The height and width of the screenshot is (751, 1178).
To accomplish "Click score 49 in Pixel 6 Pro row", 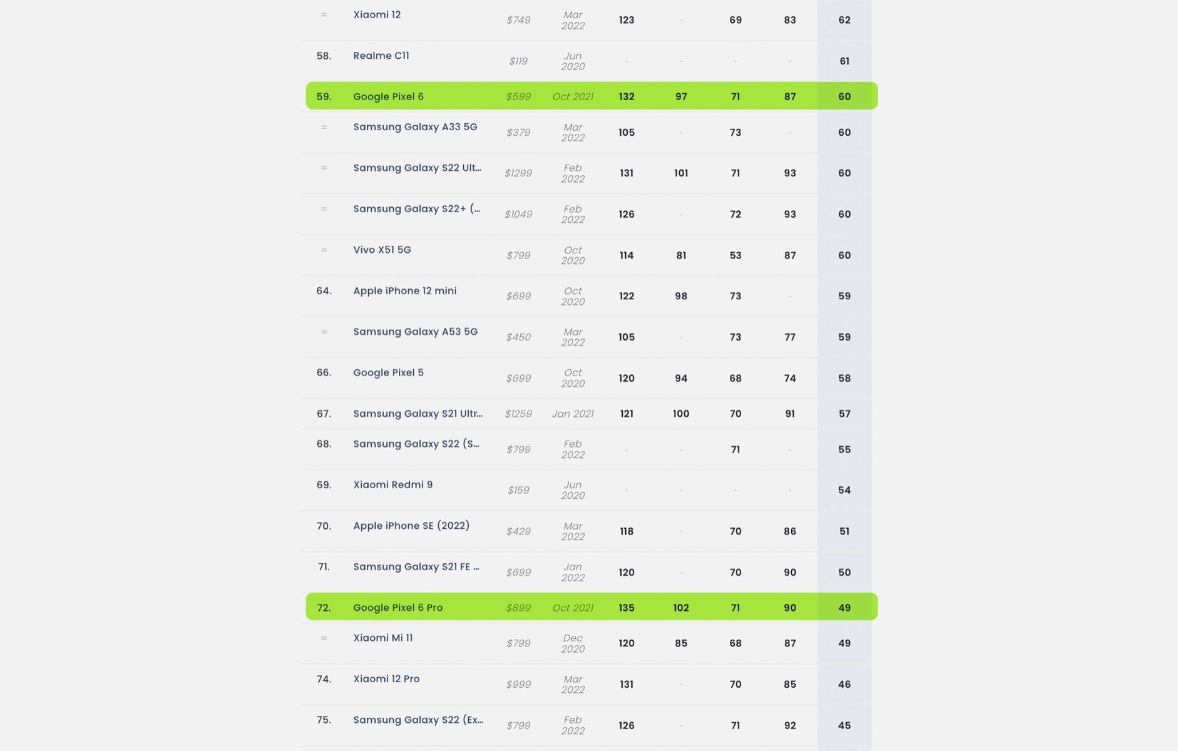I will (844, 608).
